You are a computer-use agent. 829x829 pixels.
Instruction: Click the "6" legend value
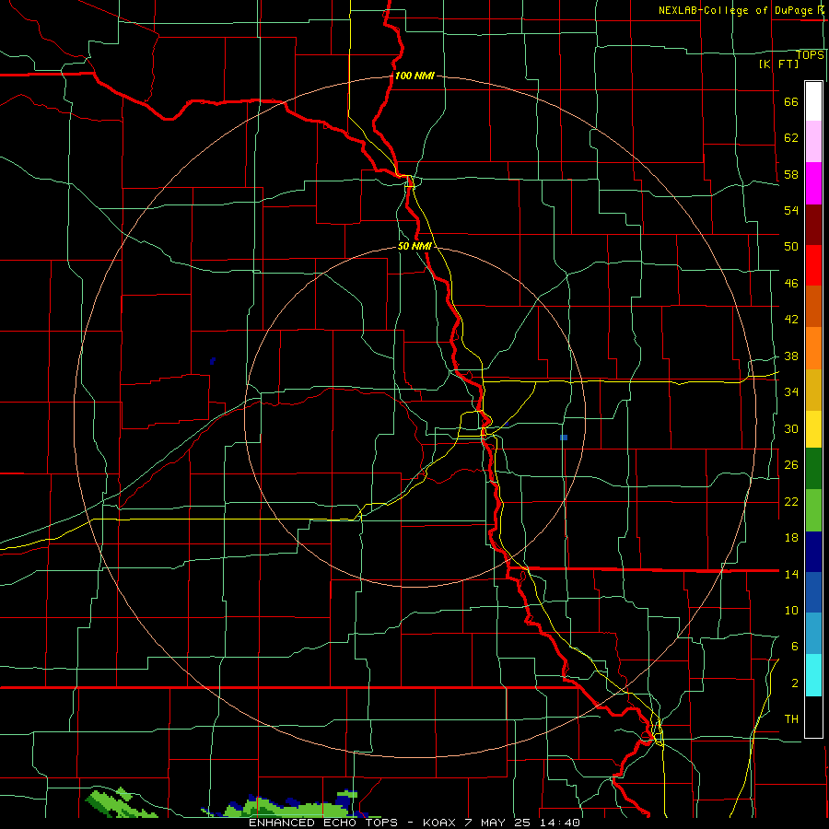point(795,647)
